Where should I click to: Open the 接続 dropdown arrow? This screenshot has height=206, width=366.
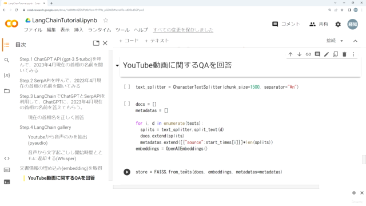coord(342,41)
